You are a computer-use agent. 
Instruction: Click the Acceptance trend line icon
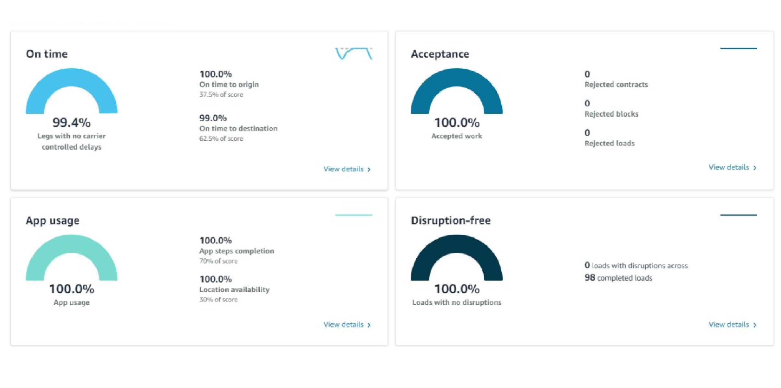(x=738, y=49)
